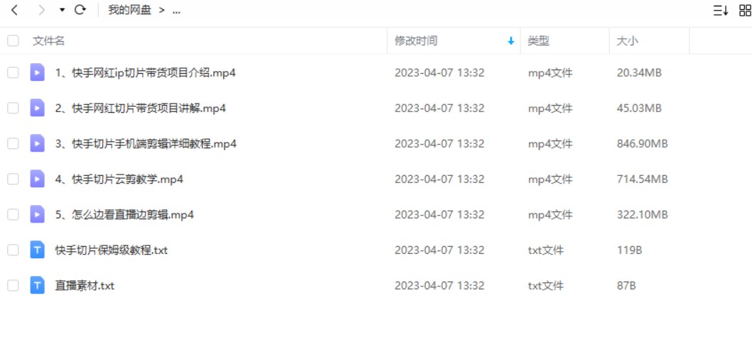This screenshot has width=752, height=361.
Task: Click the video icon for 怎么边看直播边剪辑.mp4
Action: pos(38,214)
